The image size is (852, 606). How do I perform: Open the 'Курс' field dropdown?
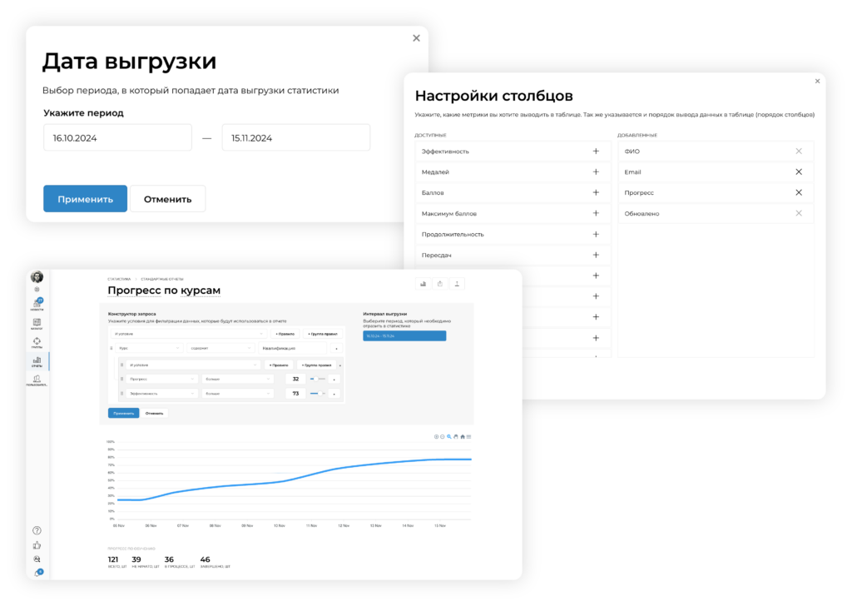[149, 348]
